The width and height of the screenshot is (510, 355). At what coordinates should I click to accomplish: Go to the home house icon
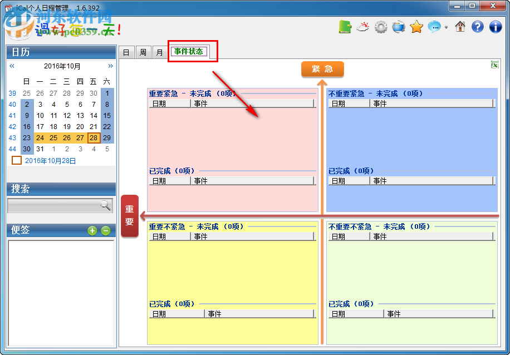tap(460, 27)
